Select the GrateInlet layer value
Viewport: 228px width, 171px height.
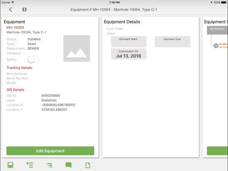pyautogui.click(x=49, y=100)
